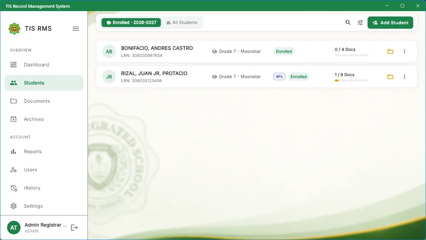Open Reports in the sidebar
This screenshot has width=426, height=240.
pyautogui.click(x=44, y=151)
